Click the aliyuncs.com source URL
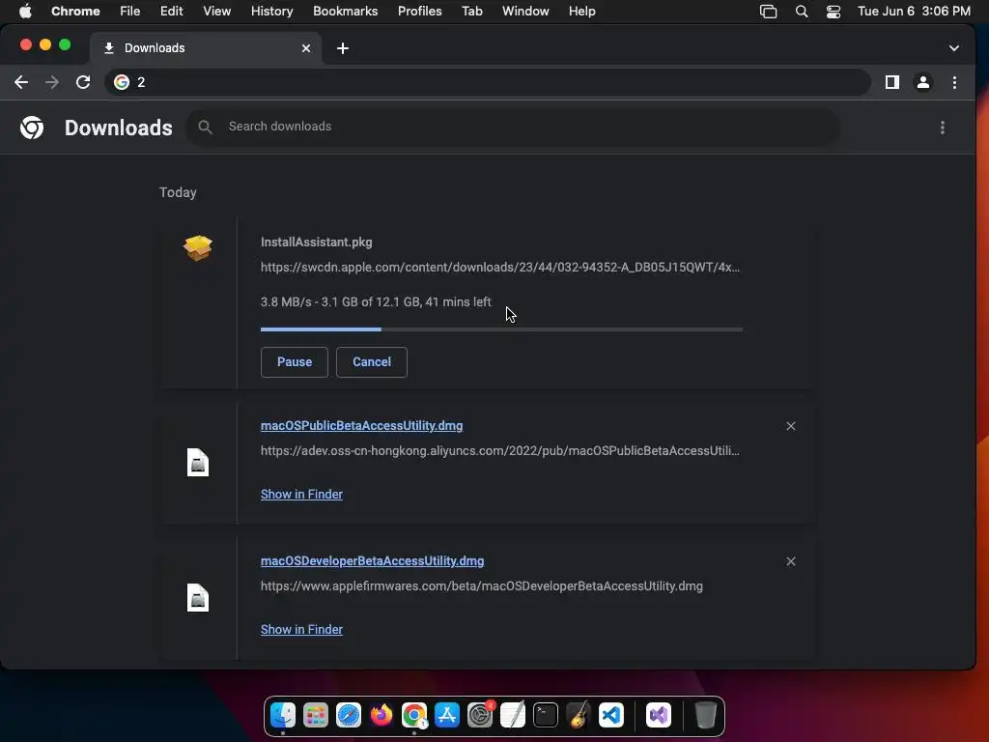The width and height of the screenshot is (989, 742). (500, 451)
